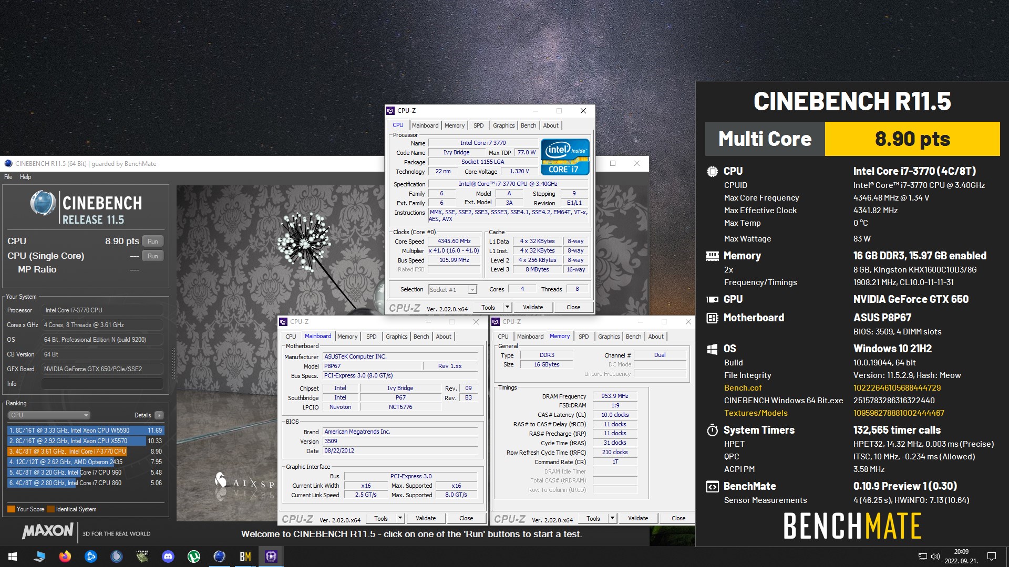Click the taskbar clock and date
Image resolution: width=1009 pixels, height=567 pixels.
tap(961, 556)
